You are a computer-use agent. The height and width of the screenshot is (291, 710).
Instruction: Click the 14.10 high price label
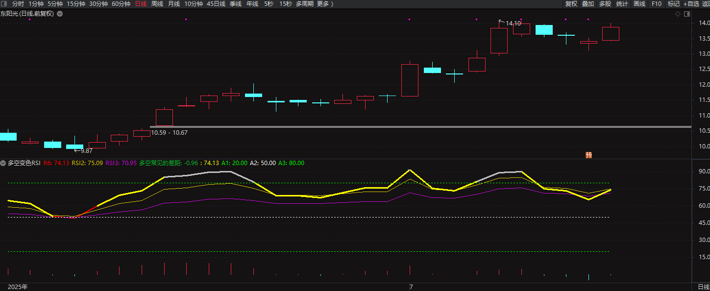click(x=513, y=23)
